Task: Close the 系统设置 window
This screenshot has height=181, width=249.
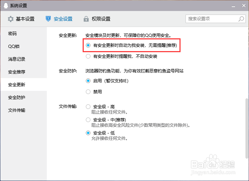Action: [x=244, y=6]
